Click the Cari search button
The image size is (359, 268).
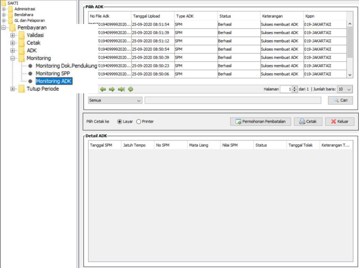pyautogui.click(x=340, y=100)
